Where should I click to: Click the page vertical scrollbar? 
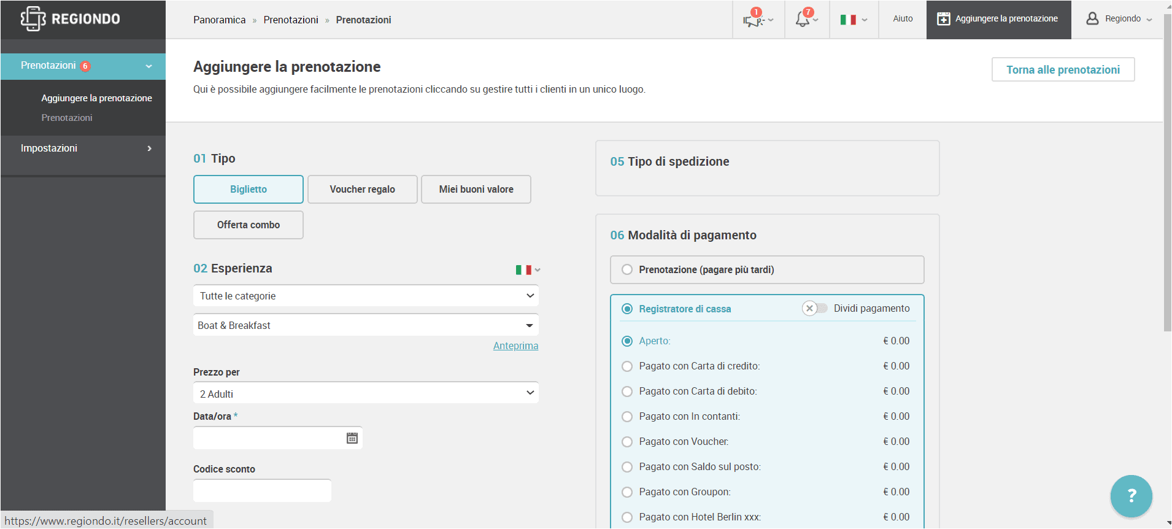(x=1167, y=172)
